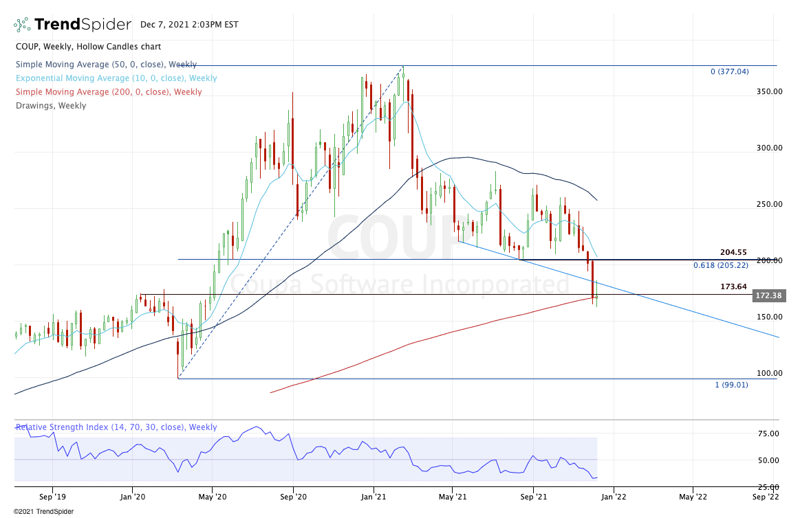Click the Fibonacci '0 (377.04)' level label
Viewport: 800px width, 518px height.
click(x=730, y=71)
